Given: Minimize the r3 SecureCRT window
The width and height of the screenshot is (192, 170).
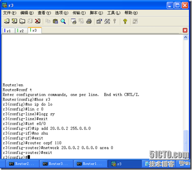Looking at the screenshot, I should click(x=170, y=5).
